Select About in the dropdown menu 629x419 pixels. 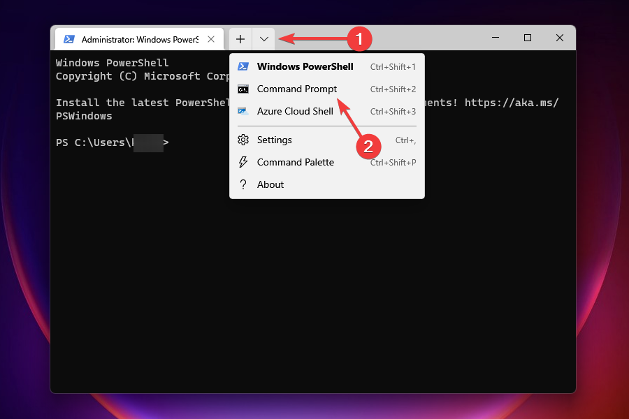click(327, 184)
